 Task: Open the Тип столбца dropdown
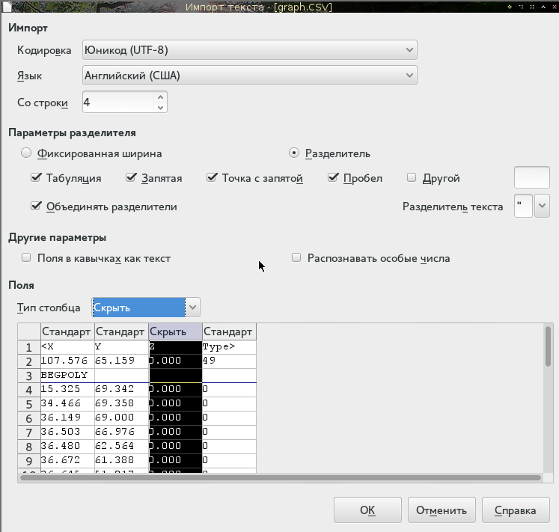[x=146, y=308]
